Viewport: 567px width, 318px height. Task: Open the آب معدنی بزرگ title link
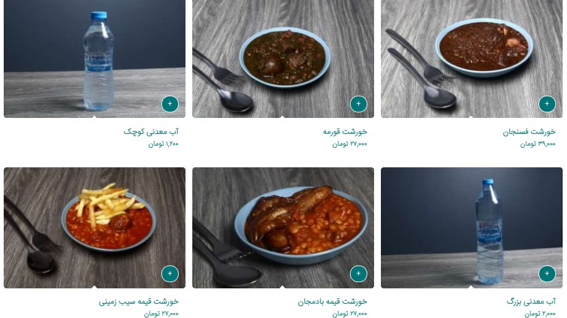click(531, 301)
